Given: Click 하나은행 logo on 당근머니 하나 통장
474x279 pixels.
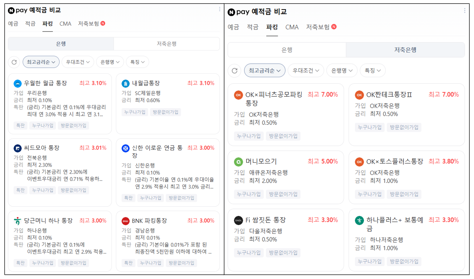Looking at the screenshot, I should point(18,221).
